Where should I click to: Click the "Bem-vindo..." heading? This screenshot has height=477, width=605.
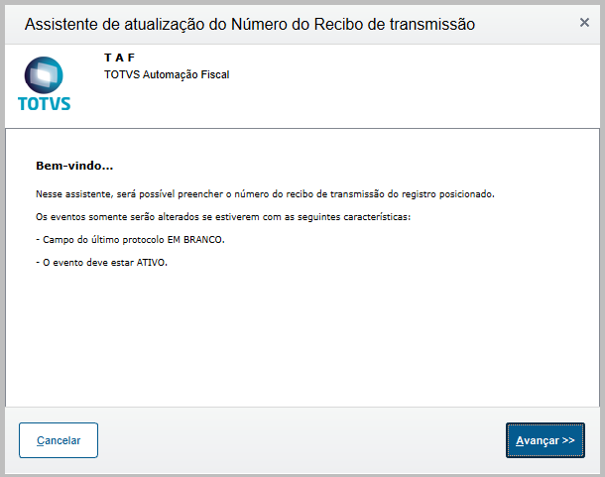[74, 166]
